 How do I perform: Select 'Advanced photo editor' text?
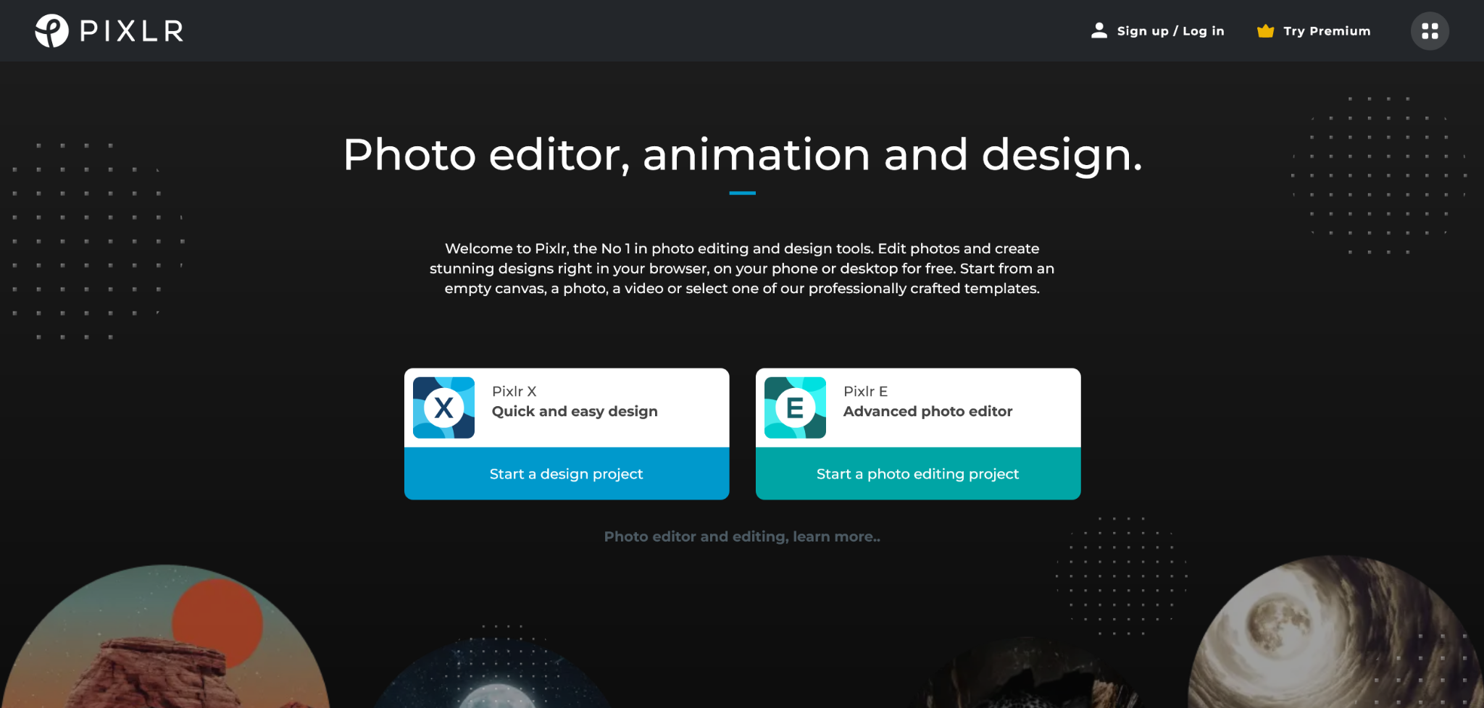pos(927,411)
